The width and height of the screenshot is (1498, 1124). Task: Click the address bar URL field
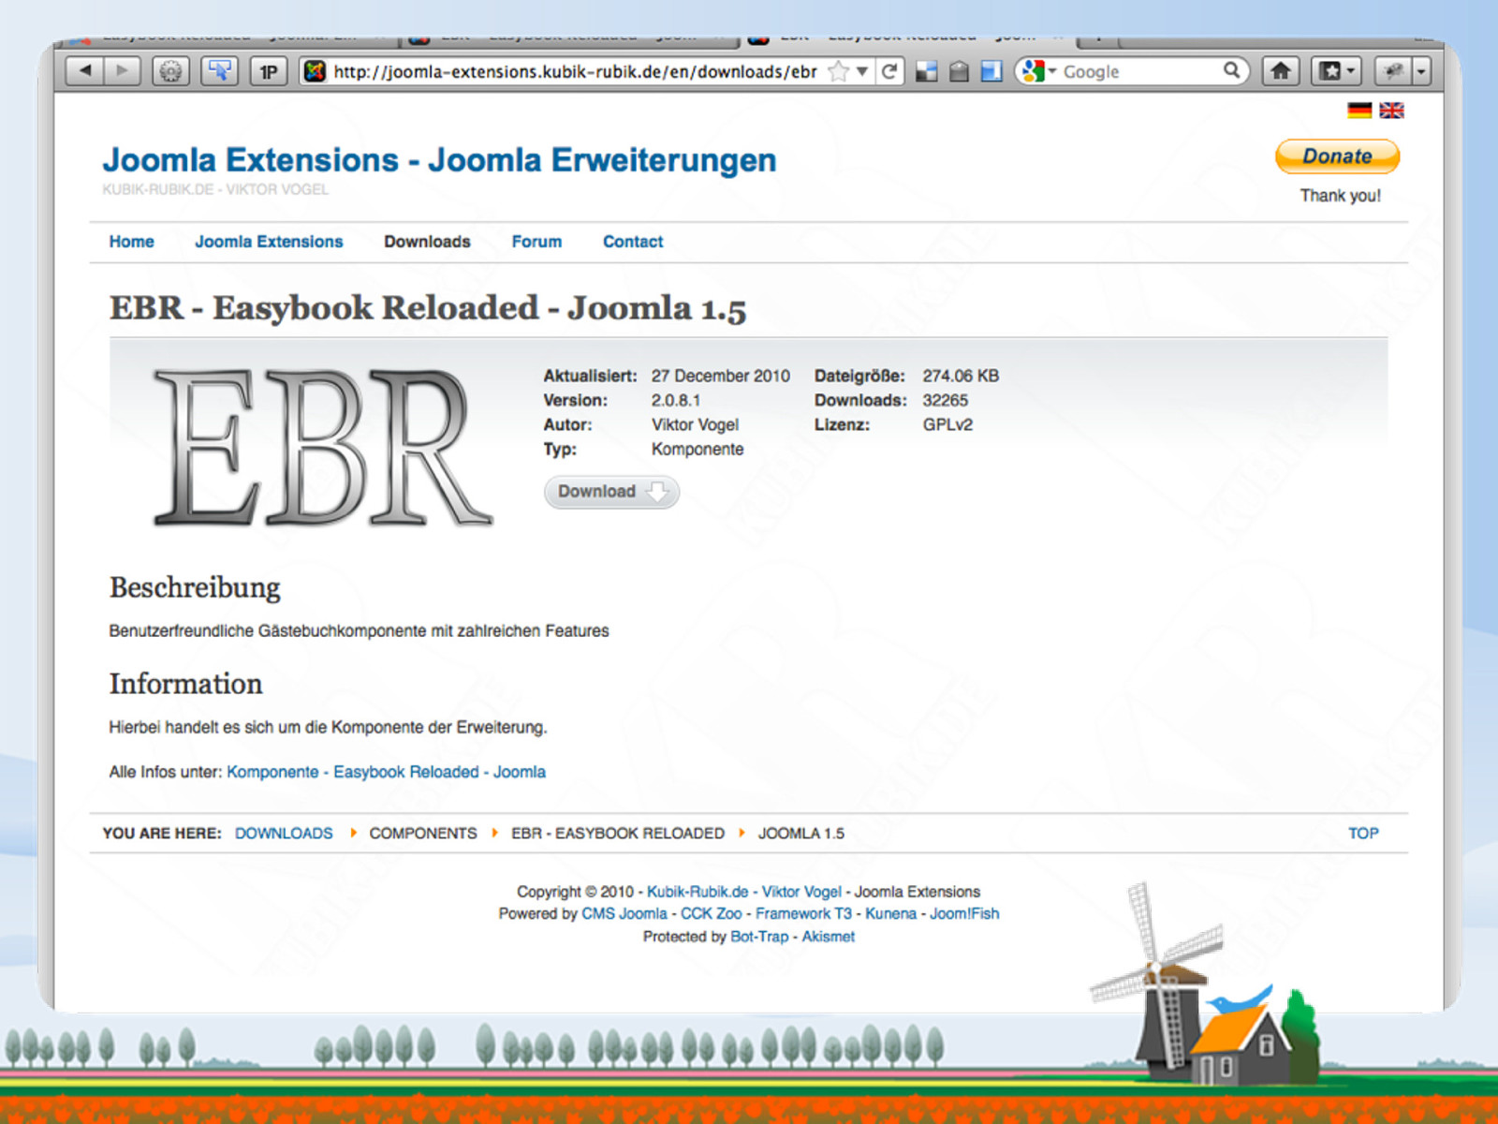[575, 71]
